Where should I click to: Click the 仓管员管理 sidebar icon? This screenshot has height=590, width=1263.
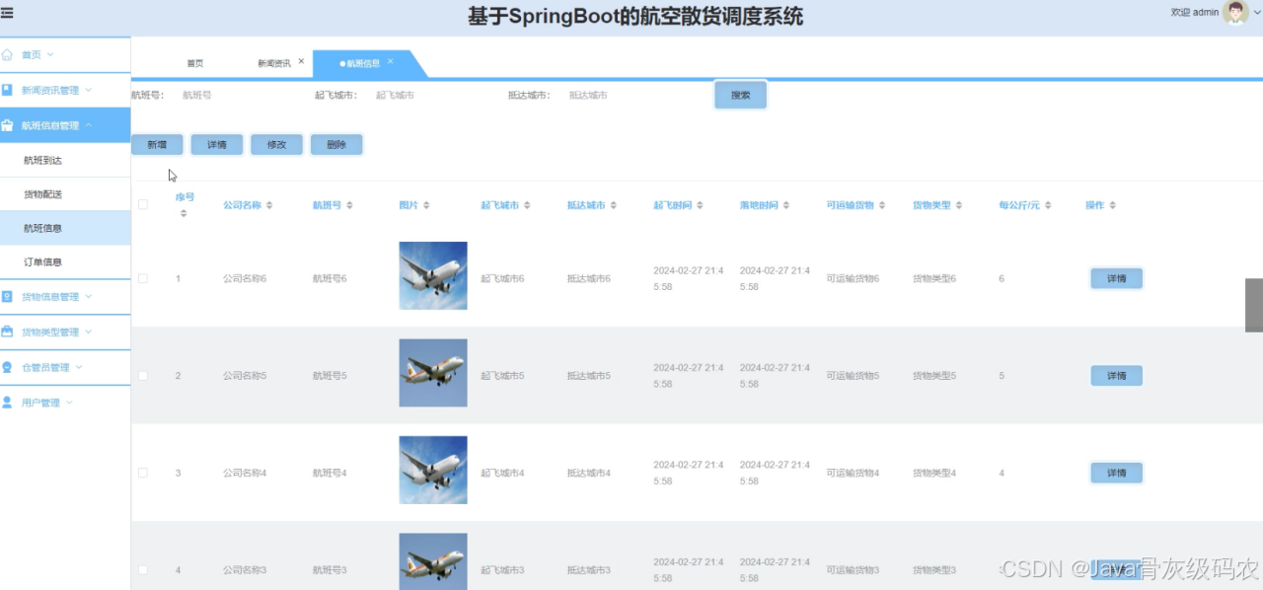(x=8, y=367)
